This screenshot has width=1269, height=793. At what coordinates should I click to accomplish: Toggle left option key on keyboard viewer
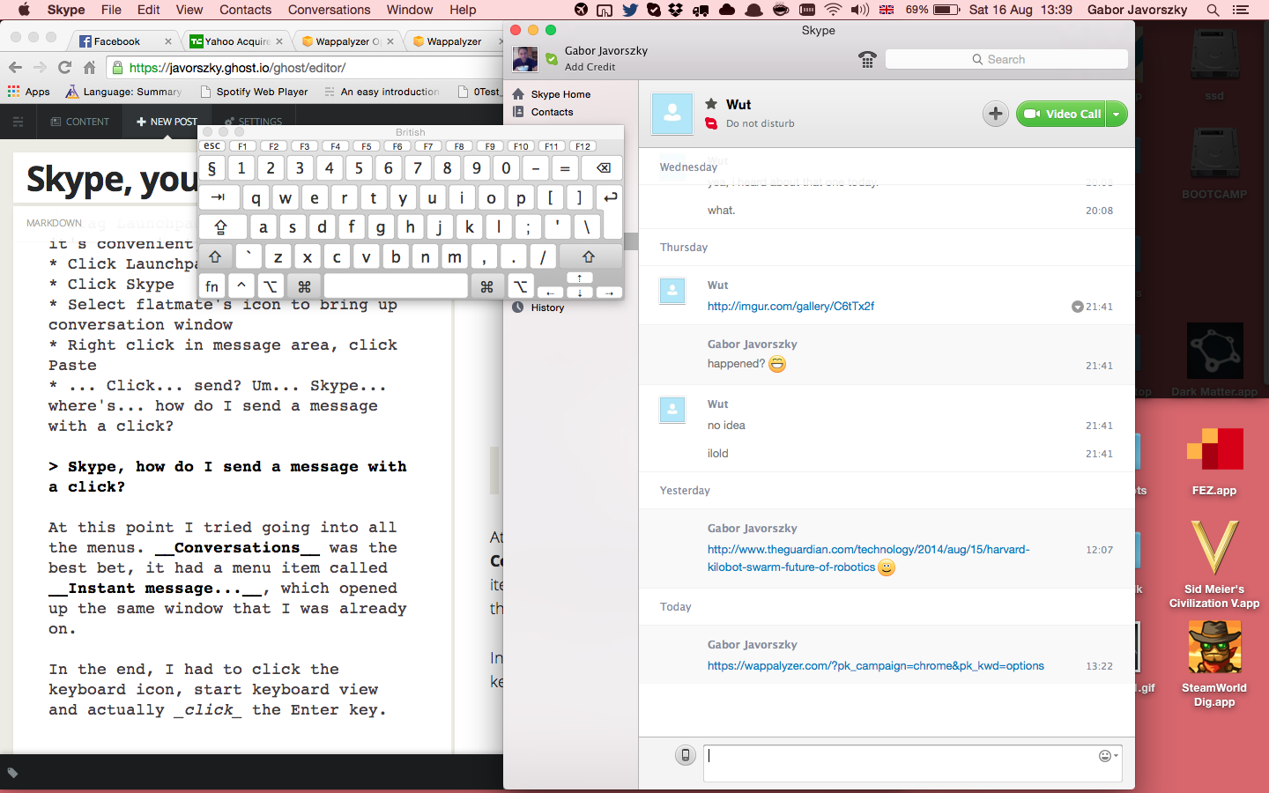tap(271, 286)
